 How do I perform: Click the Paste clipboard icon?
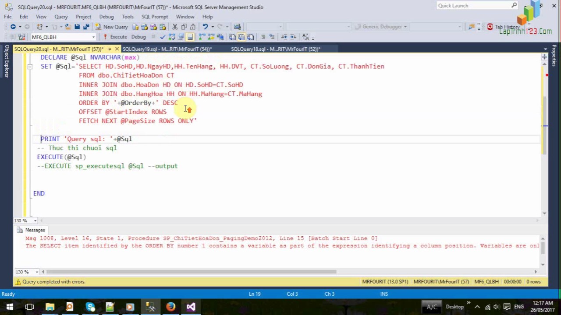click(x=193, y=27)
